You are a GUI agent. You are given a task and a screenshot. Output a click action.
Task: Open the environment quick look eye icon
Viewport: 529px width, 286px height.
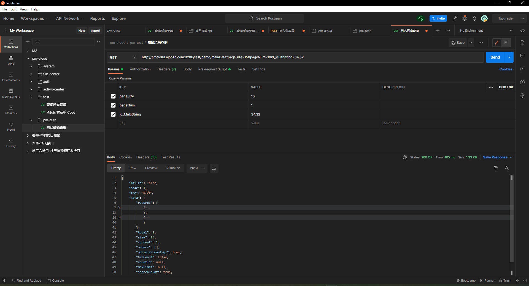522,31
